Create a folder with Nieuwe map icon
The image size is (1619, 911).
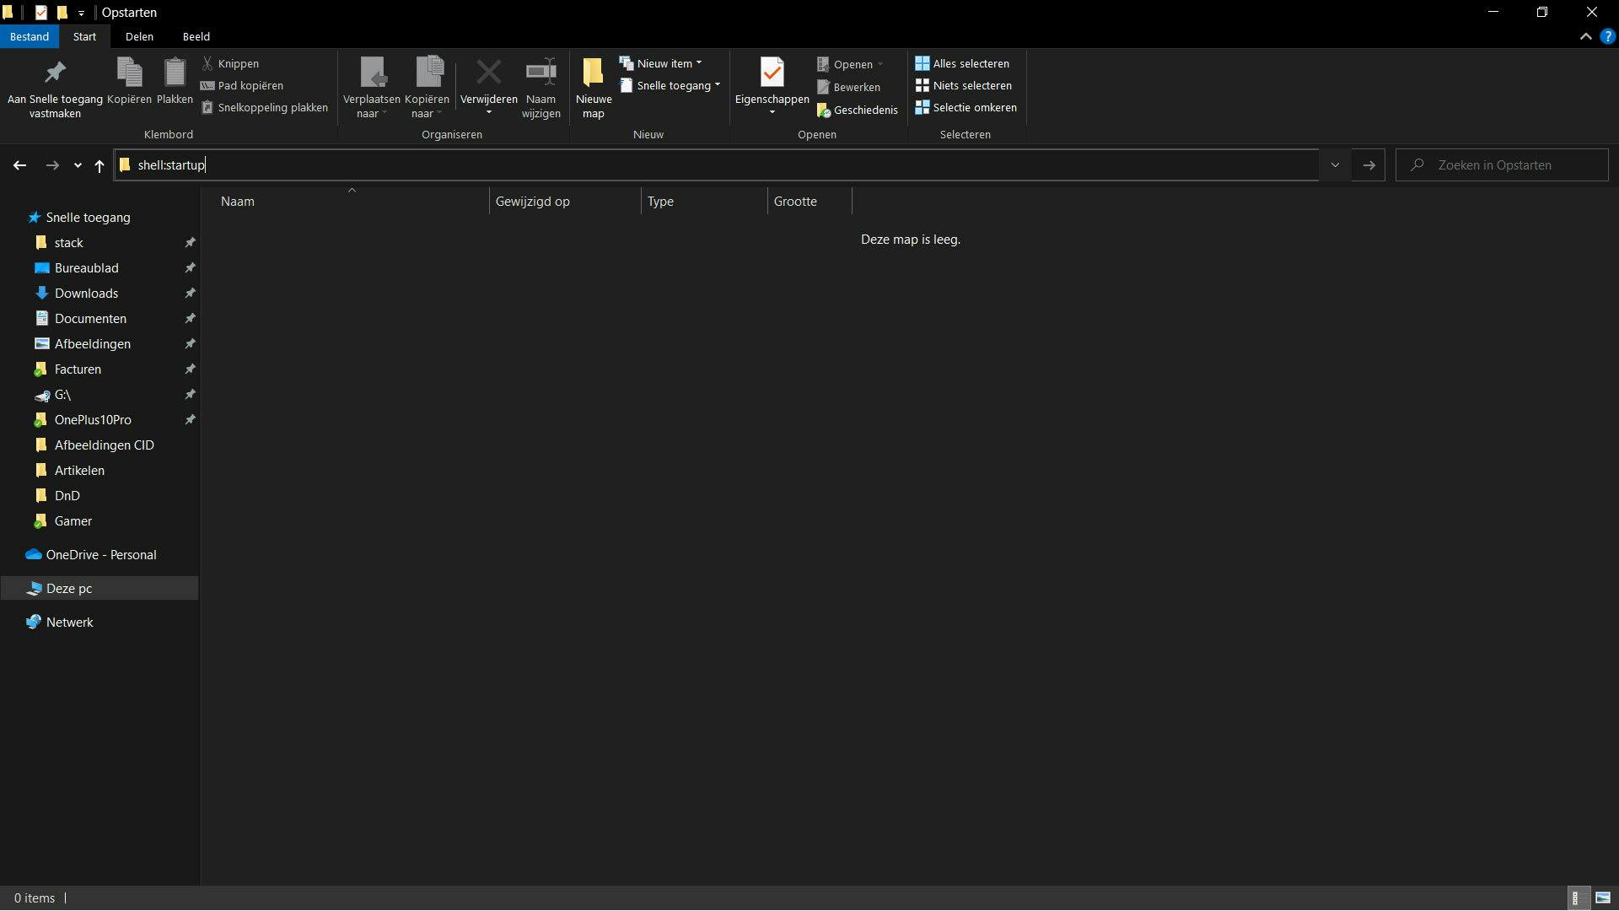point(593,73)
